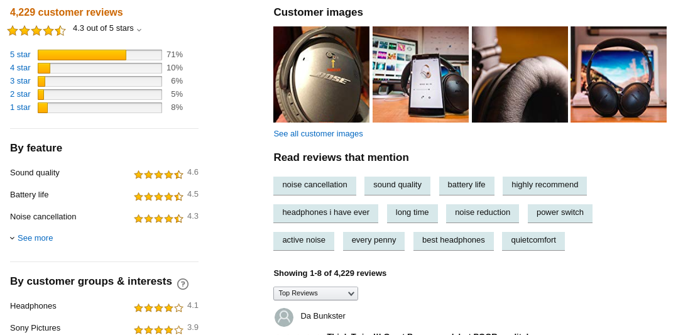
Task: Click the 6% percentage for 3 star
Action: pyautogui.click(x=177, y=81)
